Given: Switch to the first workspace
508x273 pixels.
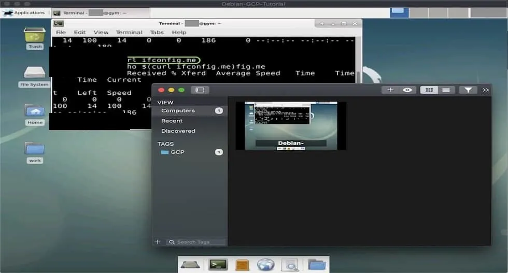Looking at the screenshot, I should [399, 12].
